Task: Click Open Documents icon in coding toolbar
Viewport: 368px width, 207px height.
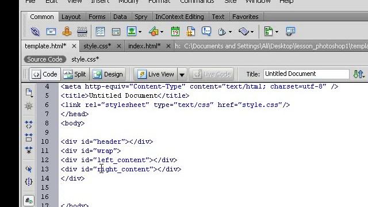Action: click(x=29, y=93)
